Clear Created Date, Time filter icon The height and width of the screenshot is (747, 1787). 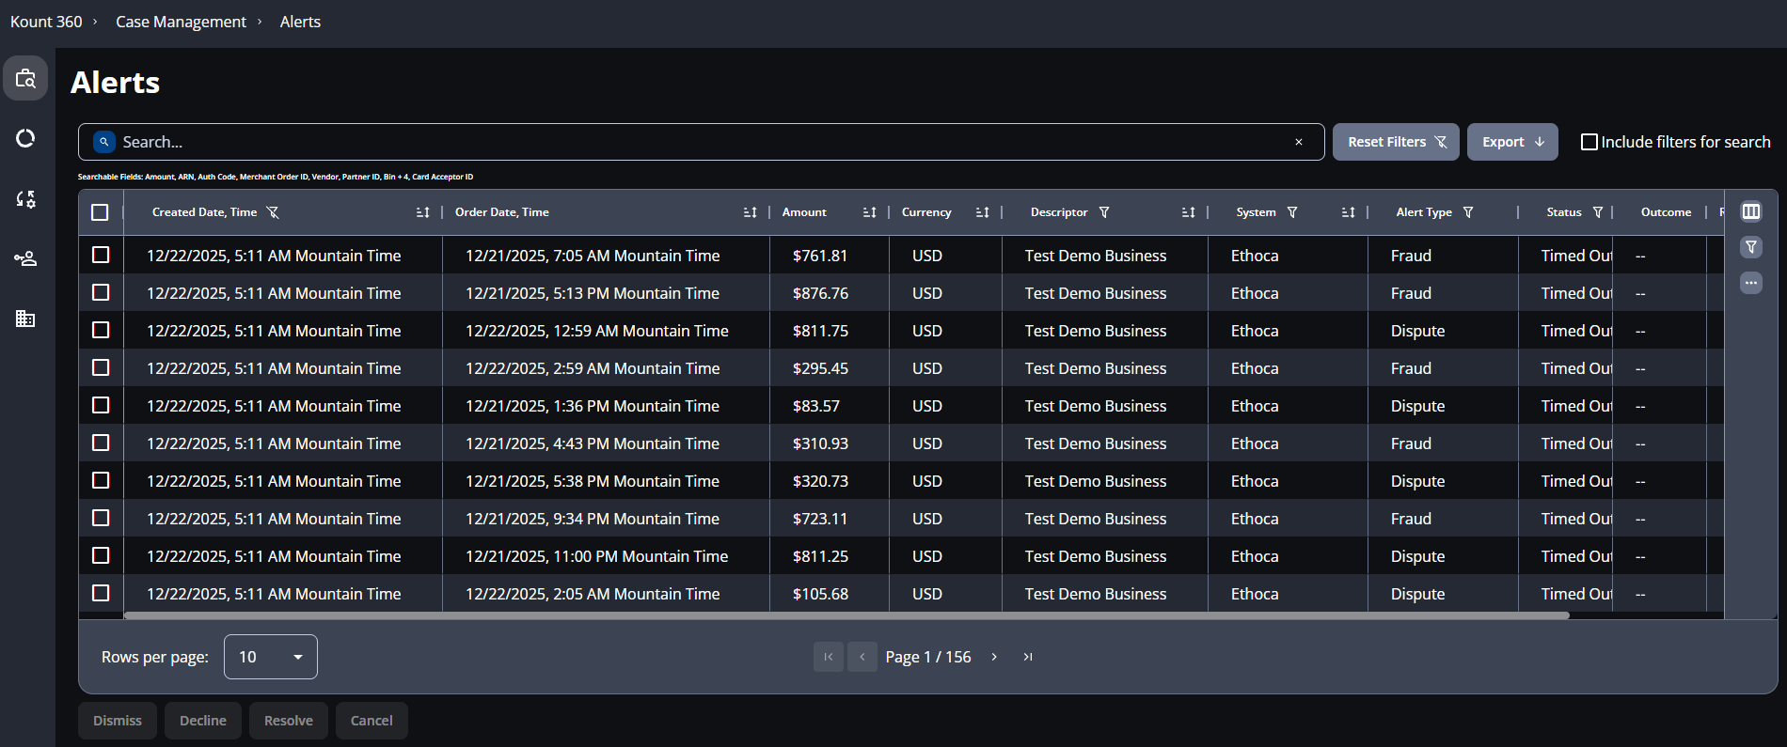(x=273, y=212)
